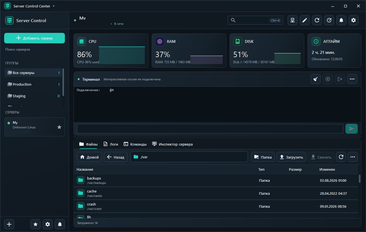
Task: Click the pencil edit server icon
Action: click(x=305, y=20)
